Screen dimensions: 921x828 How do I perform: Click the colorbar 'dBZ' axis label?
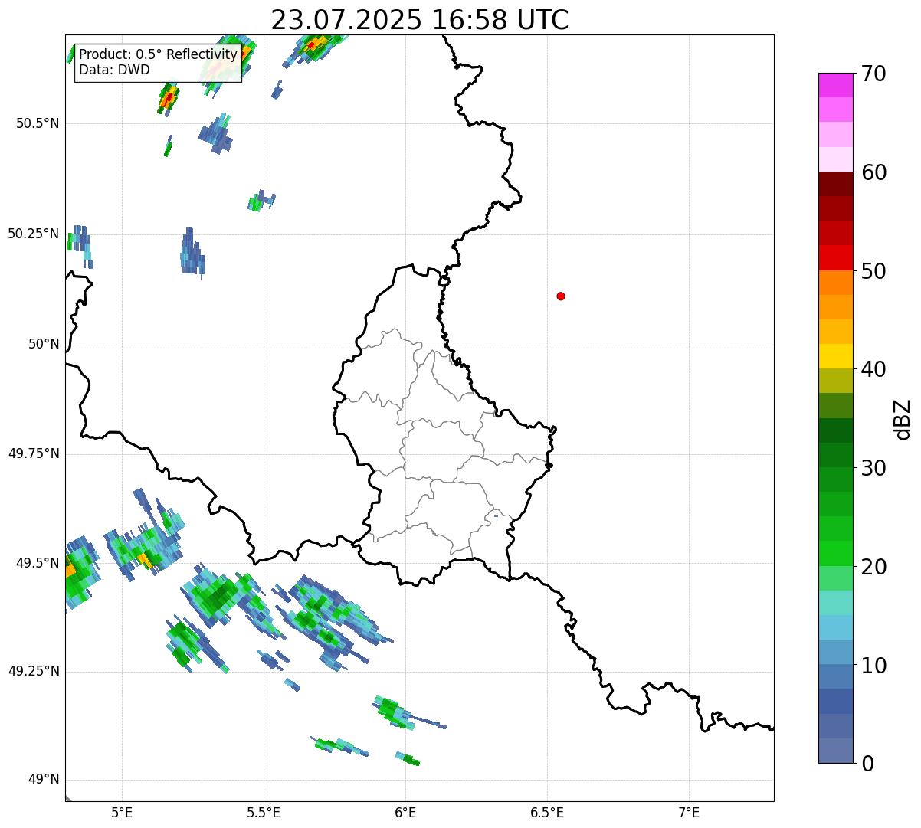click(903, 418)
